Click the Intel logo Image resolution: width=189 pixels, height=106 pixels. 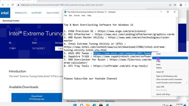(x=5, y=13)
